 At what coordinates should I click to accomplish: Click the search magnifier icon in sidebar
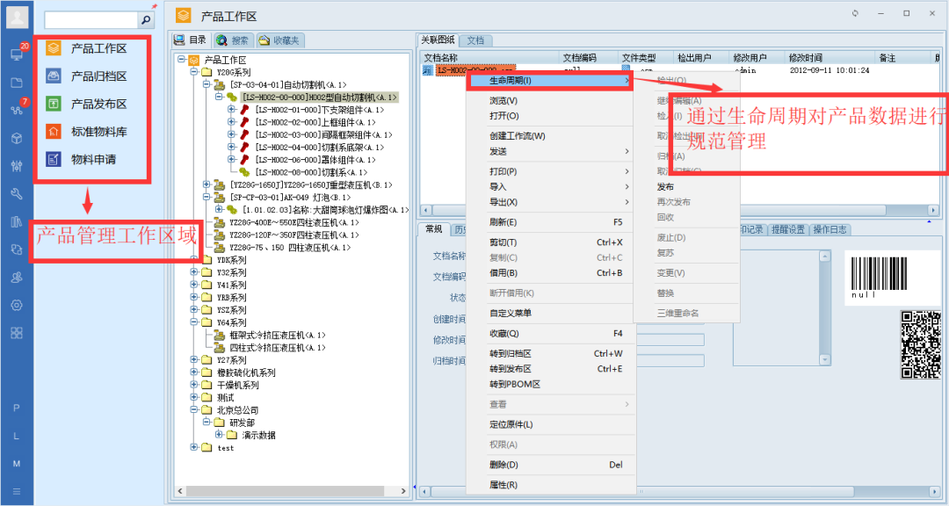tap(145, 19)
